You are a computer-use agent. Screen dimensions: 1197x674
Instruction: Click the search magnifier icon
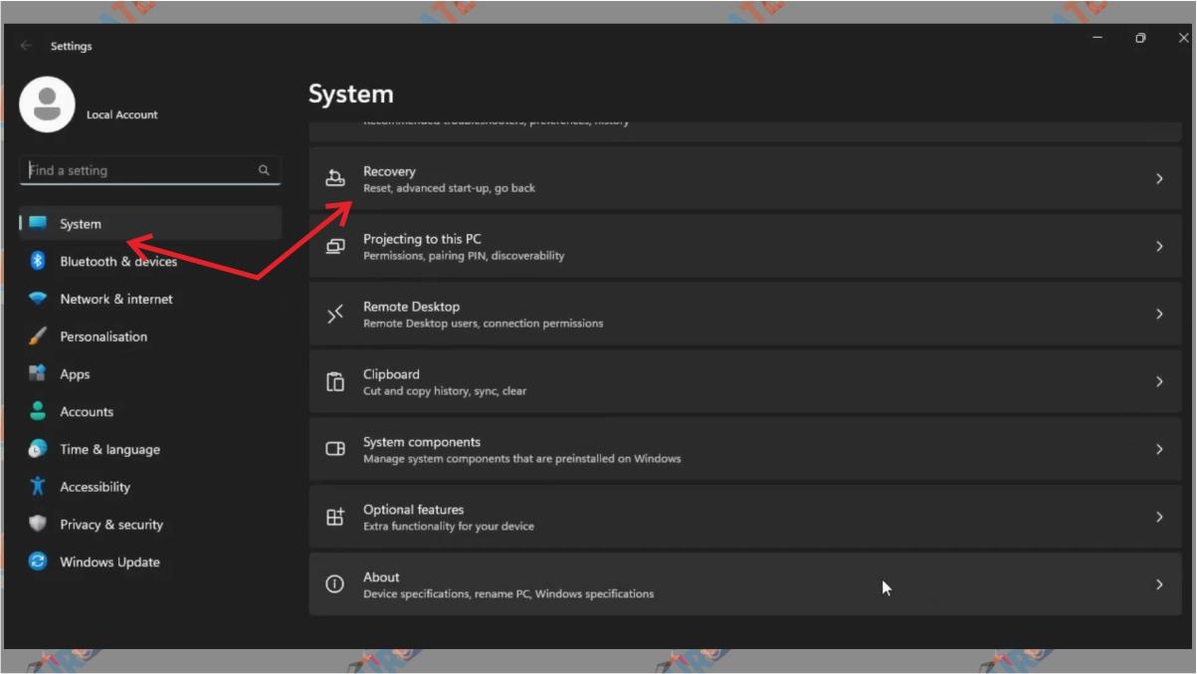point(264,170)
